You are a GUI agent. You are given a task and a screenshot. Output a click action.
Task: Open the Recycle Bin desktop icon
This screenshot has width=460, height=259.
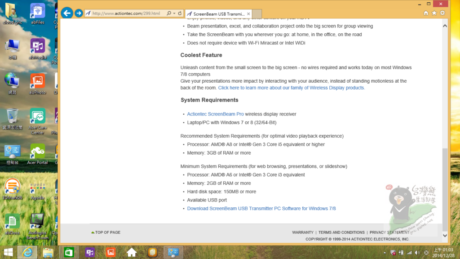point(12,119)
